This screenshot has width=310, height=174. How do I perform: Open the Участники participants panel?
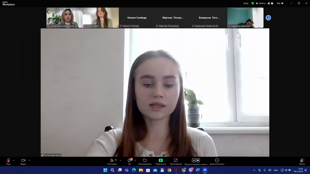112,161
